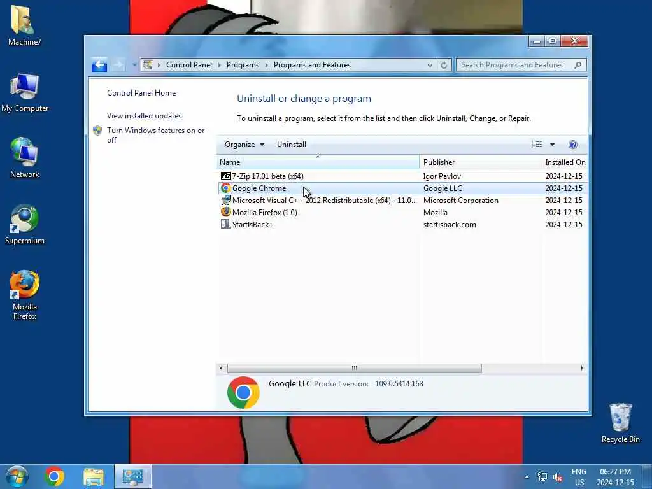Click the 7-Zip program icon
652x489 pixels.
226,176
